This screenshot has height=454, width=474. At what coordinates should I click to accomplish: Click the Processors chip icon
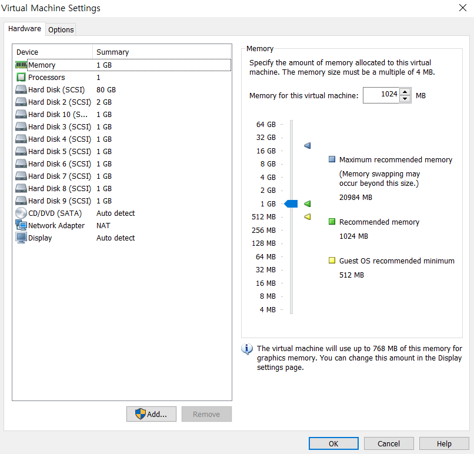(21, 78)
